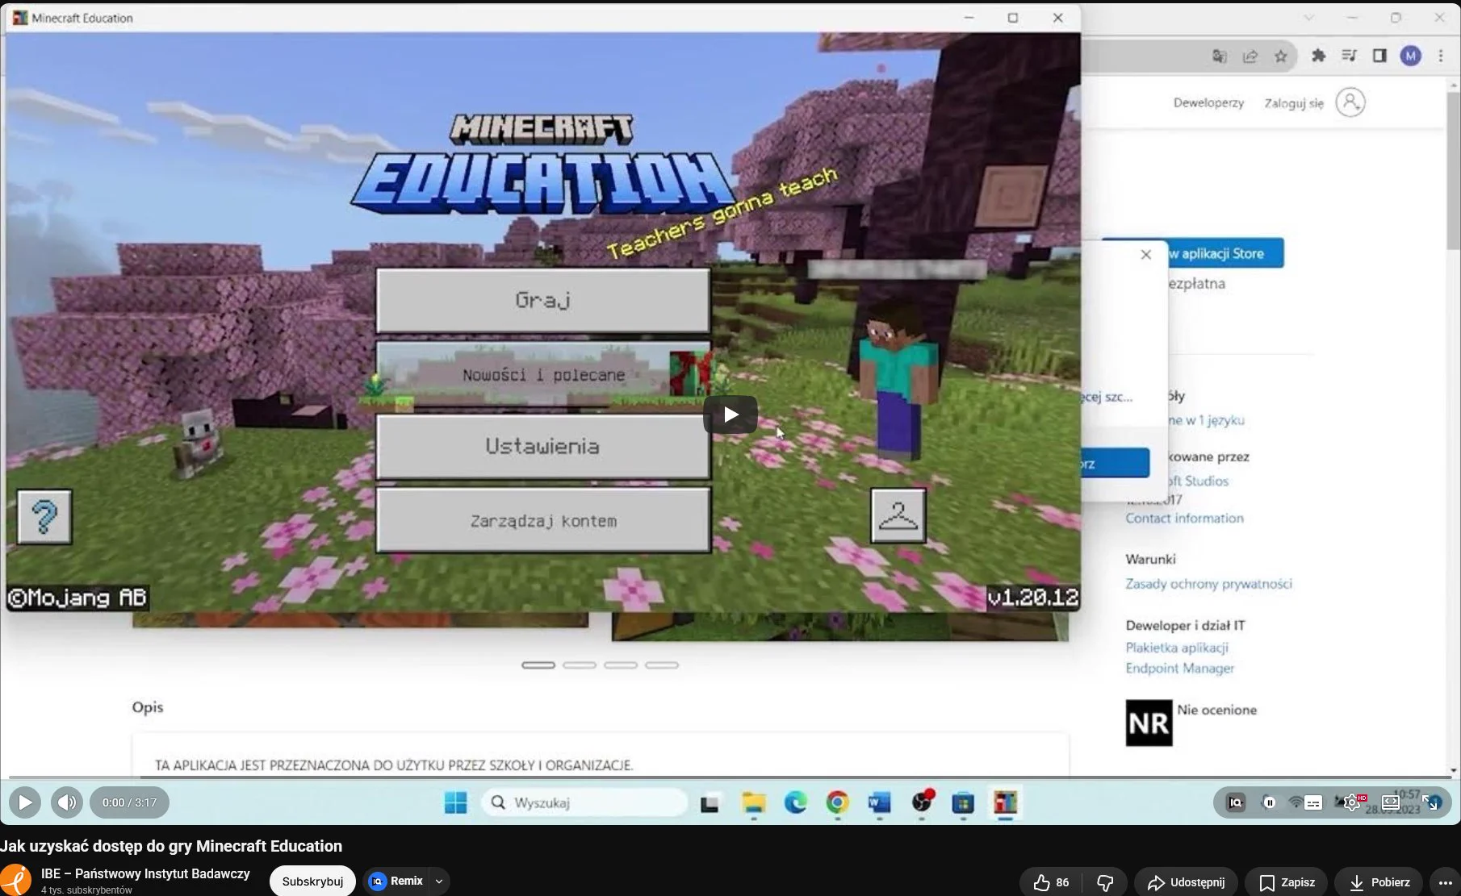Toggle the Chrome side panel icon
Screen dimensions: 1461x896
(1379, 56)
